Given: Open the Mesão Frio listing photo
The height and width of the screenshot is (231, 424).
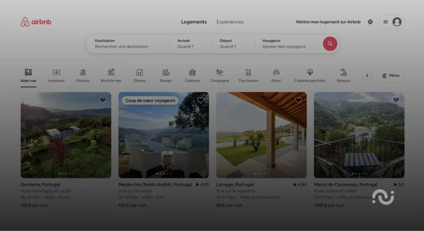Looking at the screenshot, I should click(164, 135).
